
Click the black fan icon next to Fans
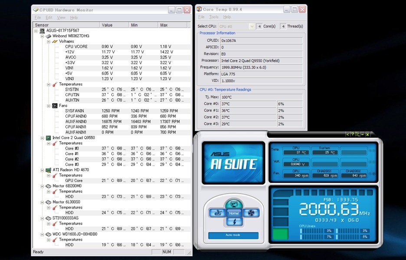55,106
